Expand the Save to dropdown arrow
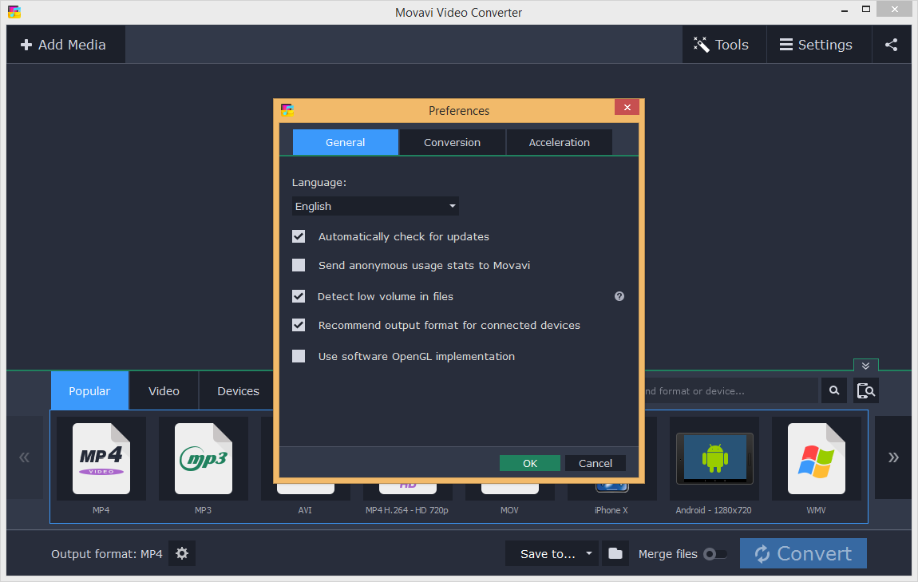The width and height of the screenshot is (918, 582). click(x=589, y=553)
